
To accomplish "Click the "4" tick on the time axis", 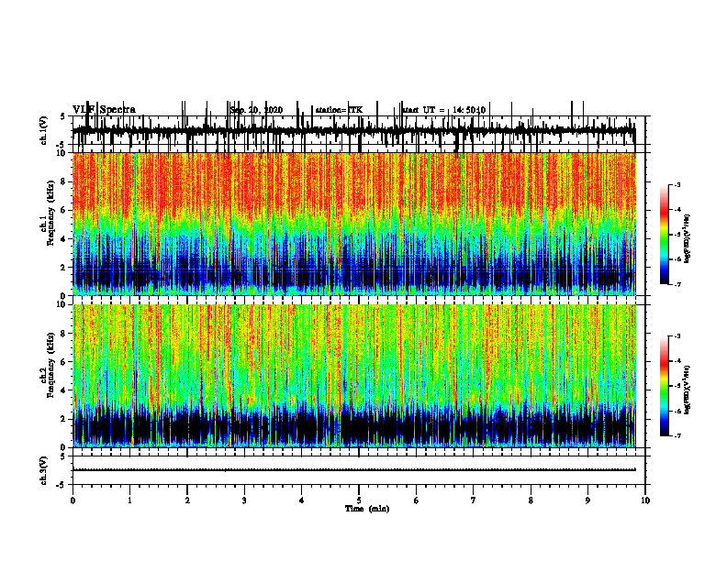I will tap(302, 500).
